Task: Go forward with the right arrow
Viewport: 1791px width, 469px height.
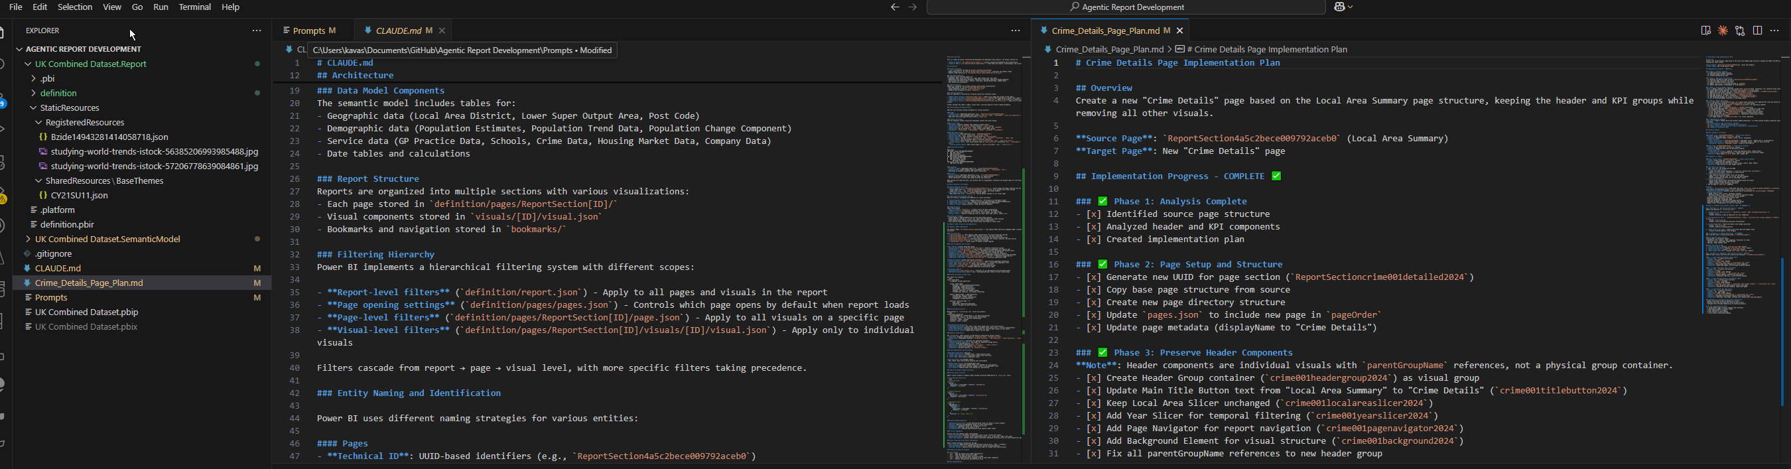Action: pyautogui.click(x=913, y=8)
